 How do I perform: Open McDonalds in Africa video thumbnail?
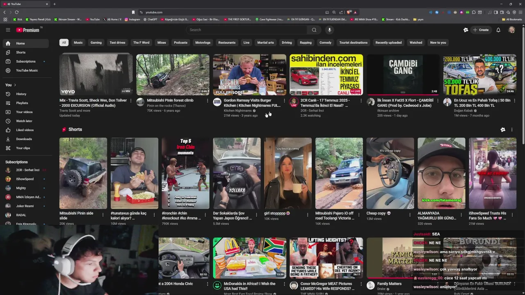tap(249, 258)
